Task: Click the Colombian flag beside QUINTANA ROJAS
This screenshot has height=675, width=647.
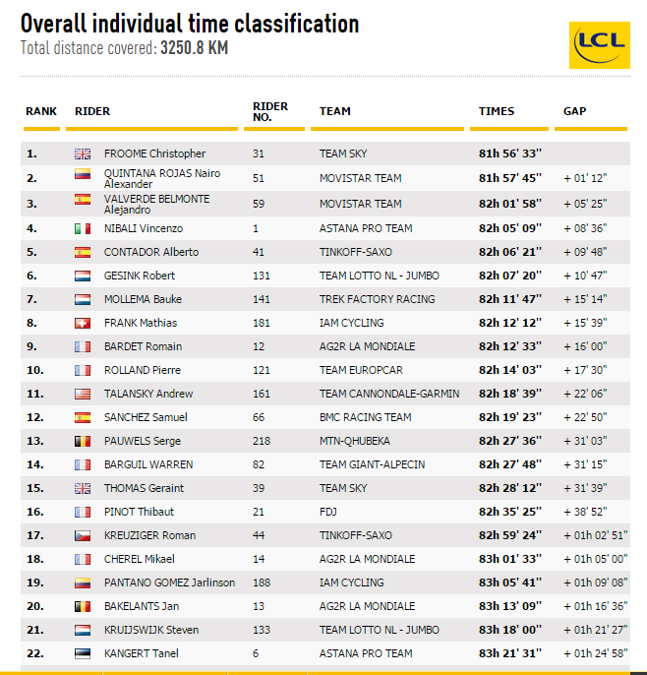Action: point(83,174)
